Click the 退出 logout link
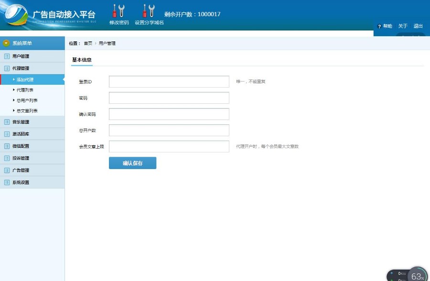 pos(418,26)
